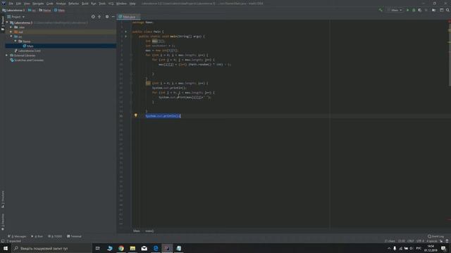Click tool windows quick access icon bottom-left

click(3, 241)
